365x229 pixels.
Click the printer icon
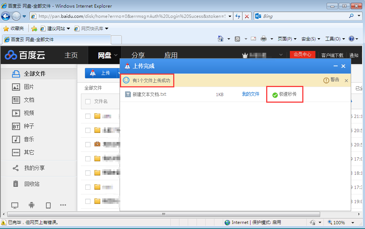(264, 39)
